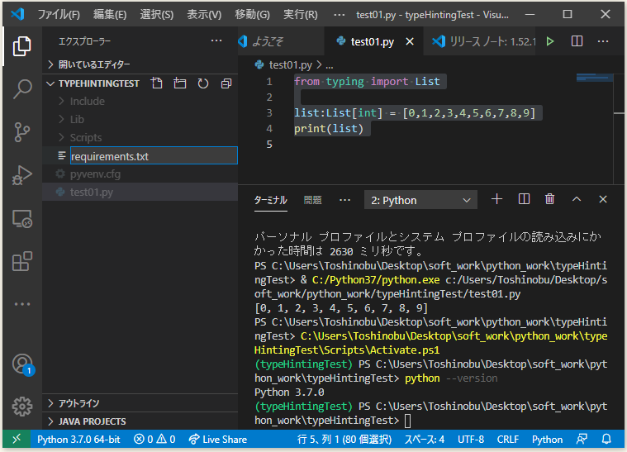Open the 実行(R) menu

pyautogui.click(x=301, y=15)
